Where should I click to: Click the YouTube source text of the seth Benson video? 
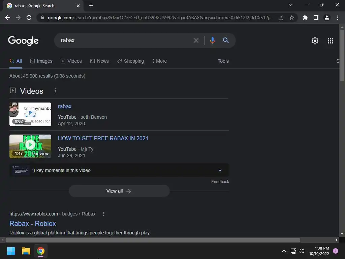point(67,117)
